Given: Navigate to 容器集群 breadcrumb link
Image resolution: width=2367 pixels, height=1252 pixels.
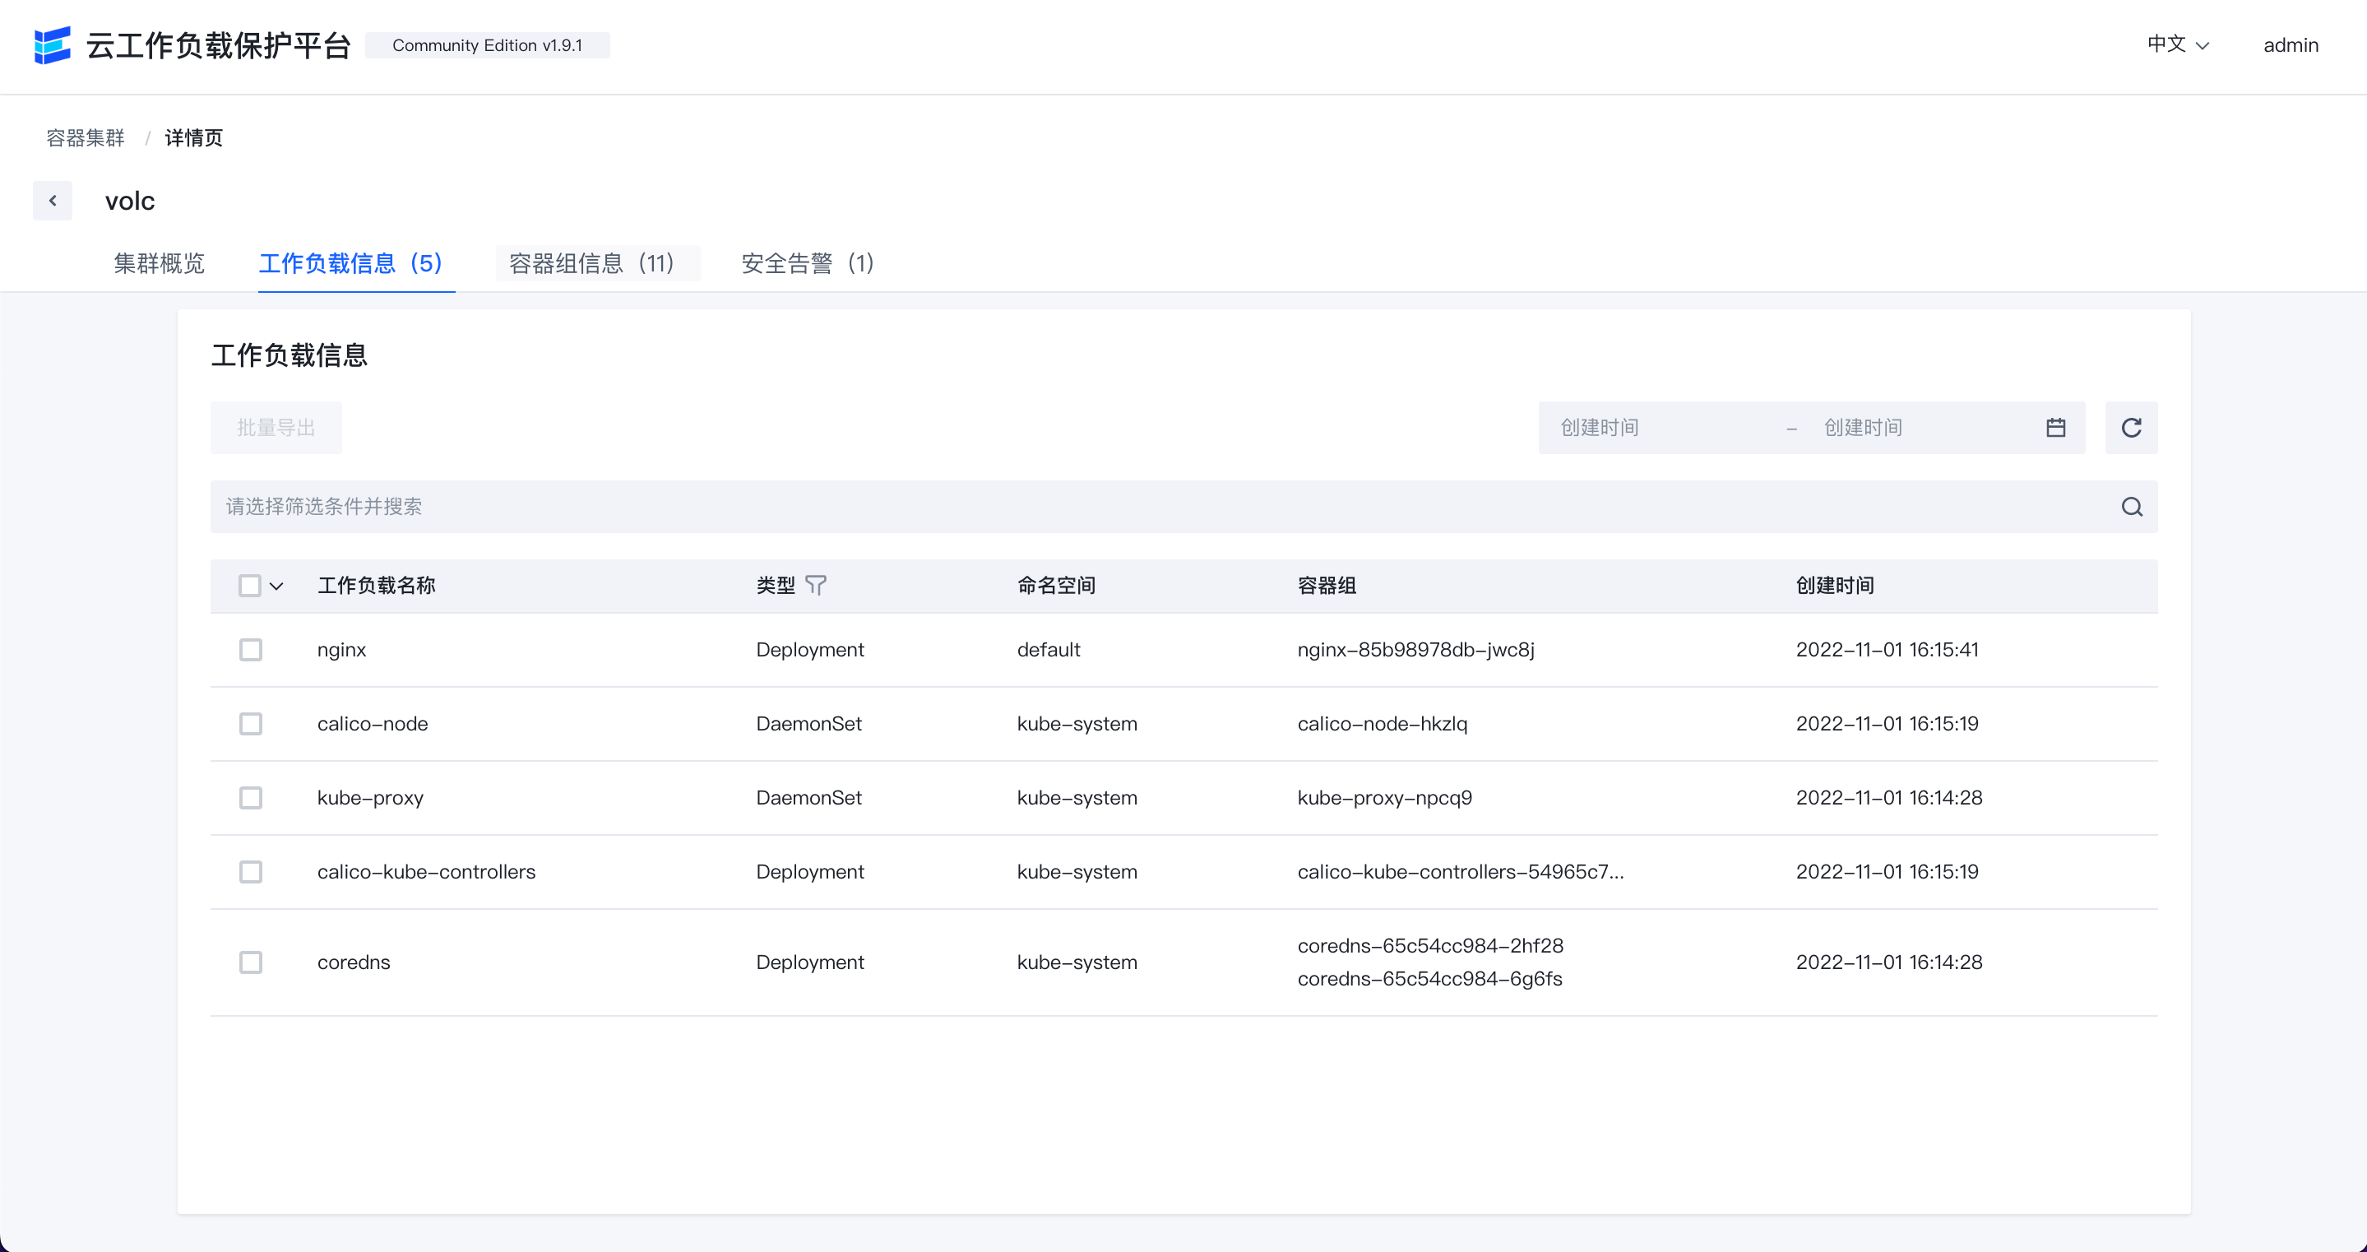Looking at the screenshot, I should pyautogui.click(x=86, y=138).
